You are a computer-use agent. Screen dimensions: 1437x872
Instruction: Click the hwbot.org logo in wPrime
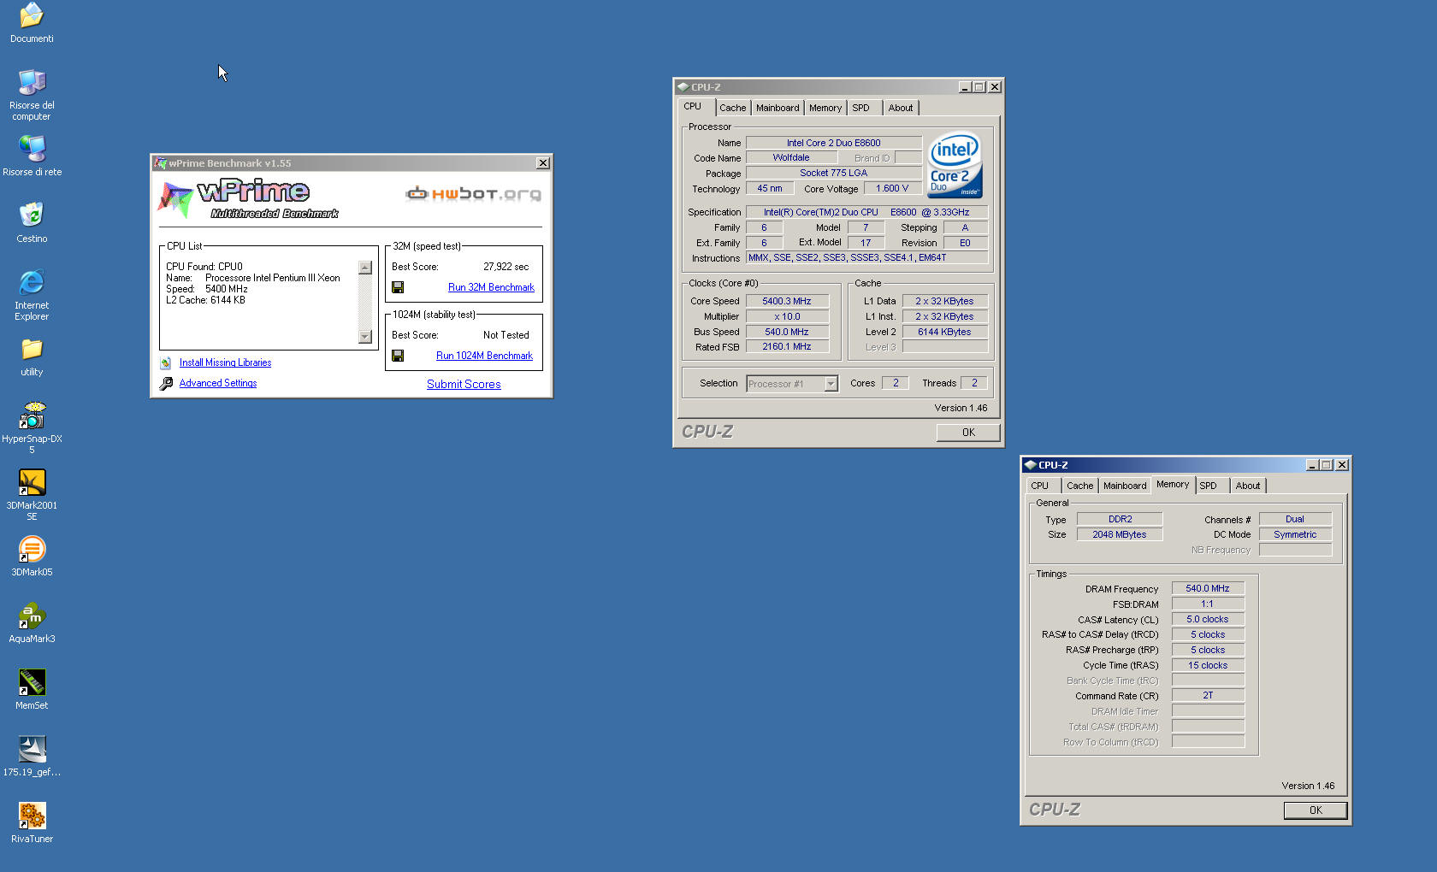(x=473, y=194)
